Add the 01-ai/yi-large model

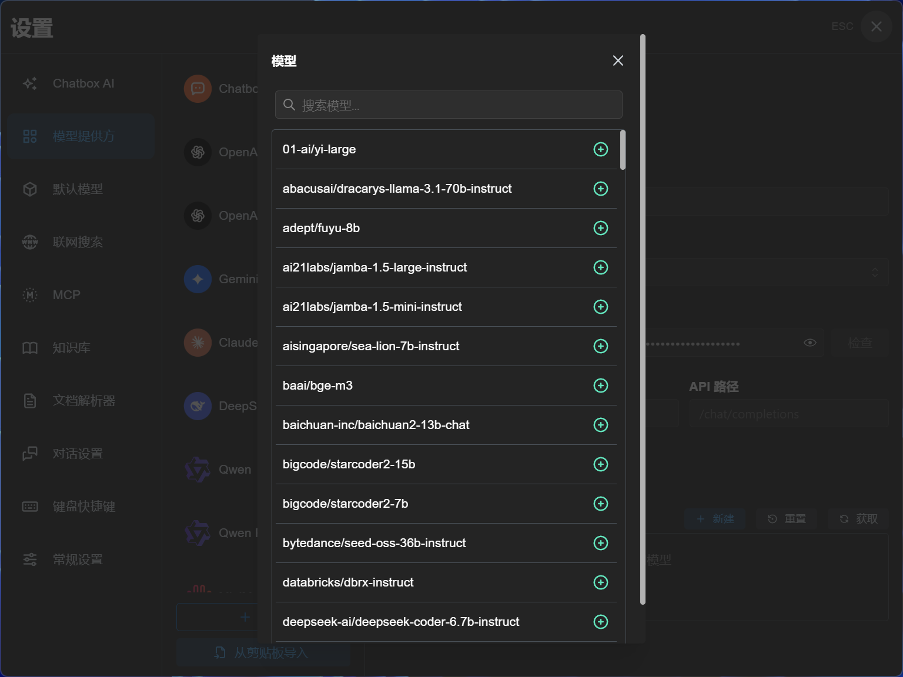600,149
